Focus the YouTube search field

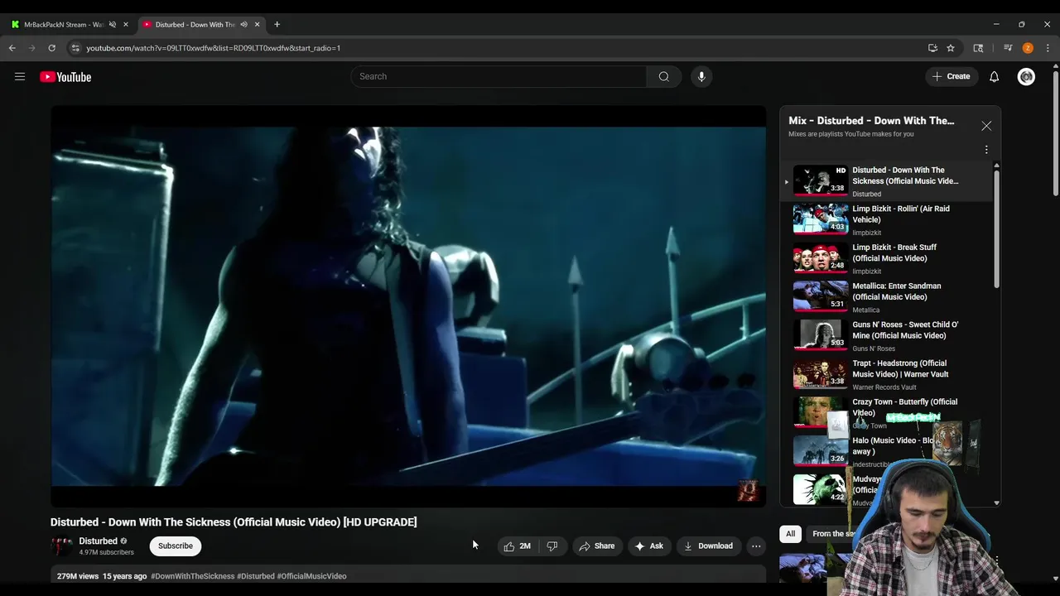(499, 76)
